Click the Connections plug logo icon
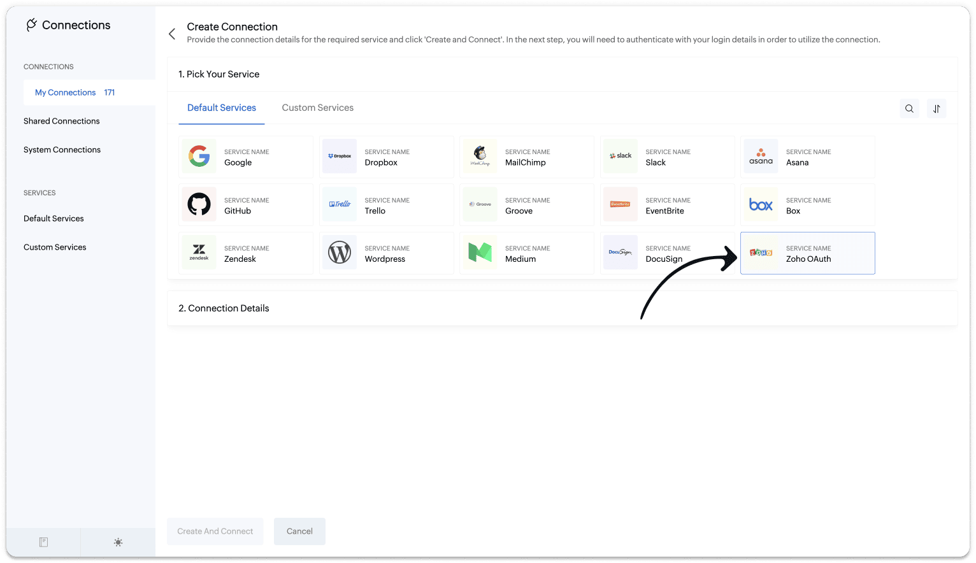Screen dimensions: 976x563 click(31, 25)
